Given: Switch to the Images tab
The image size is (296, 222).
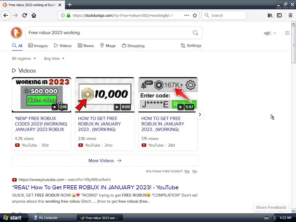Looking at the screenshot, I should pos(38,46).
